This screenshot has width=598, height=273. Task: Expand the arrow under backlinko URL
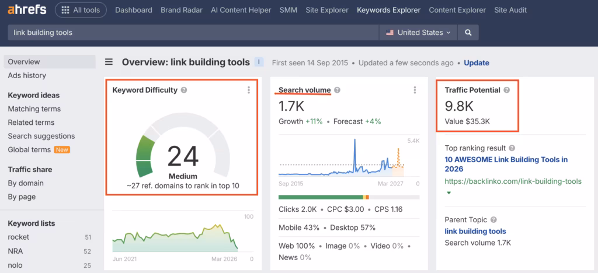(449, 193)
